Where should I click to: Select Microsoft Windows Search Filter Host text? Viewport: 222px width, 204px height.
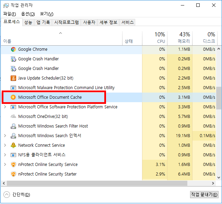coord(53,126)
